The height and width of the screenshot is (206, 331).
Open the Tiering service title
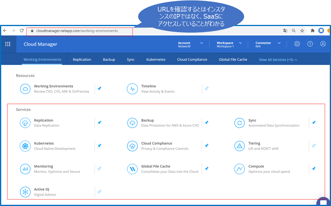click(x=254, y=143)
